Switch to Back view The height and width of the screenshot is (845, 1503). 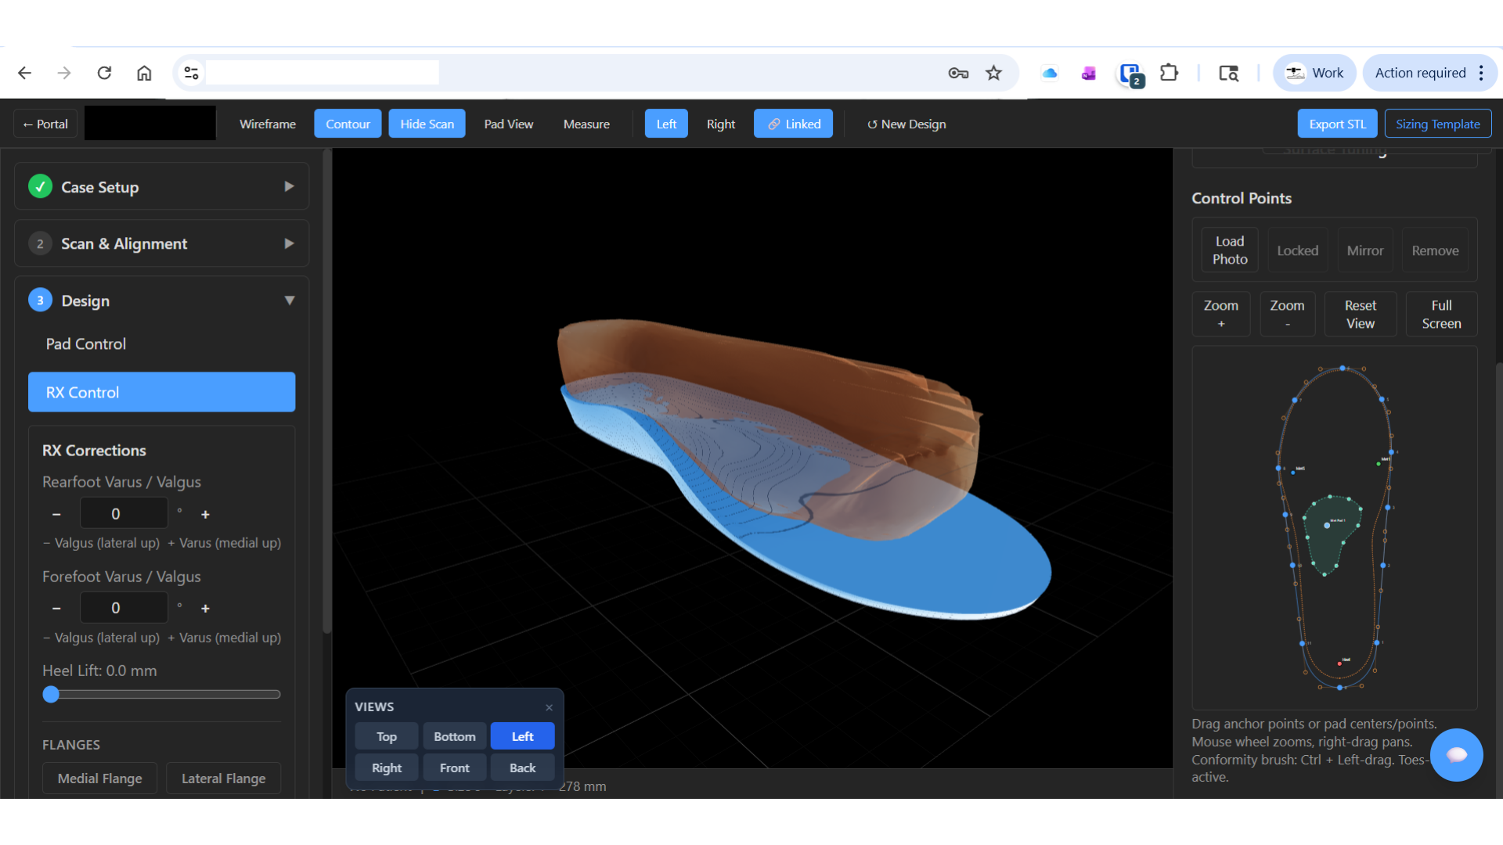[523, 768]
